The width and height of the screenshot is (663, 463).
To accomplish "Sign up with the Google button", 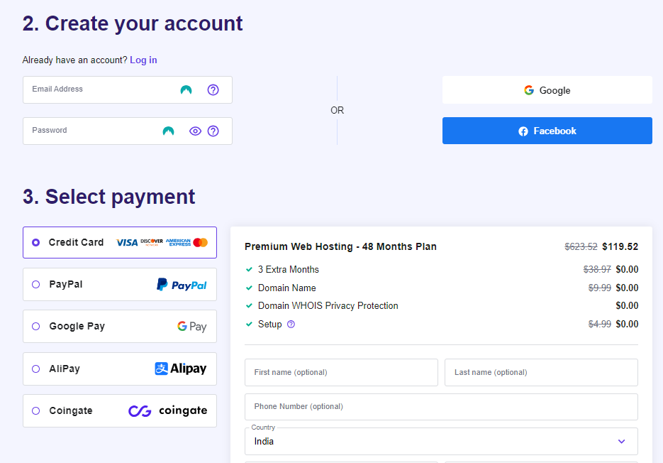I will pos(547,90).
